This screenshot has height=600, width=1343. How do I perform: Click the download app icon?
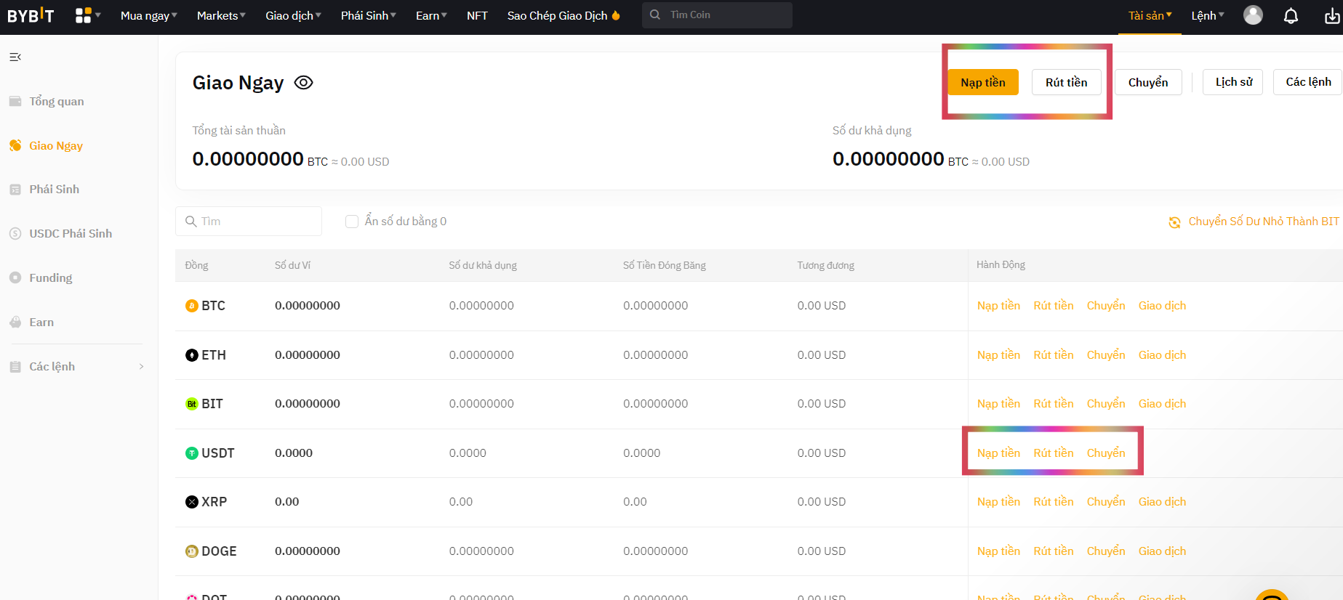[1332, 15]
